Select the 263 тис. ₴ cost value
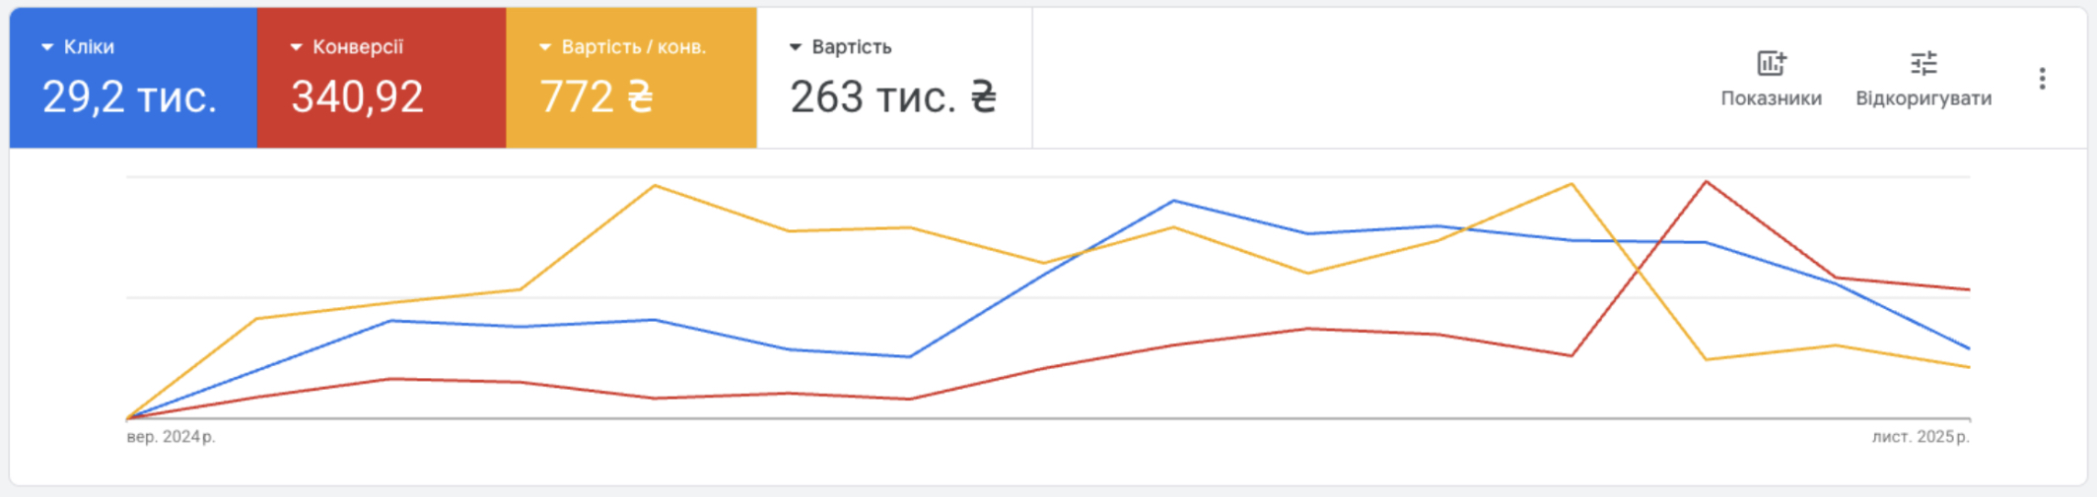 (x=893, y=97)
